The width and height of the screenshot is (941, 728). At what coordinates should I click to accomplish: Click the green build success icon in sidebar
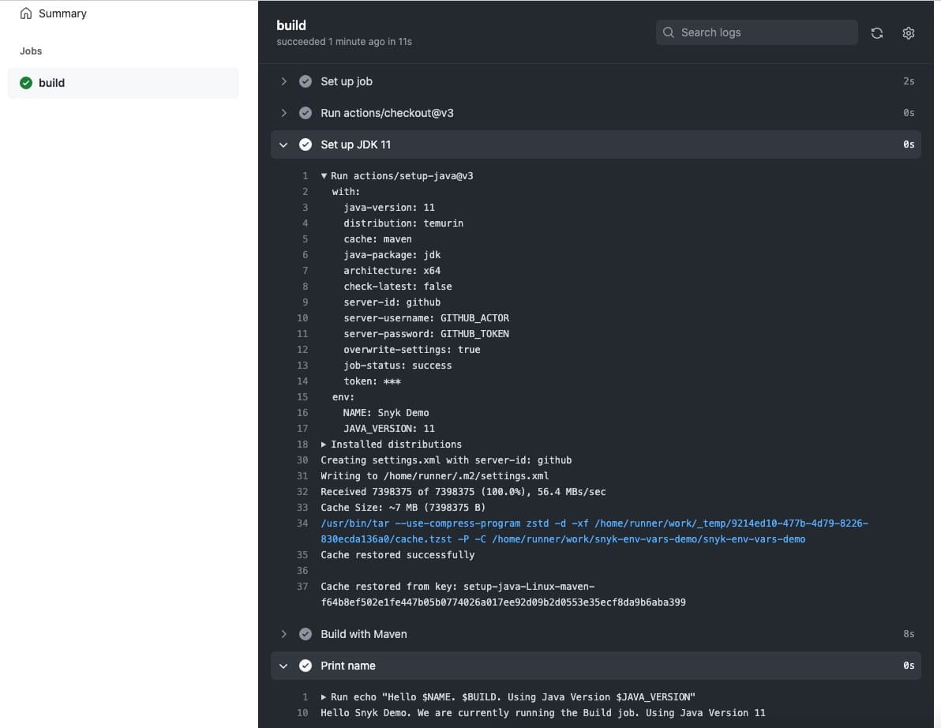[x=26, y=83]
